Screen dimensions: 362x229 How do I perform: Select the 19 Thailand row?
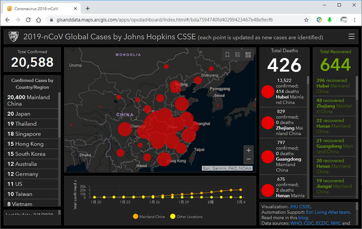(31, 124)
